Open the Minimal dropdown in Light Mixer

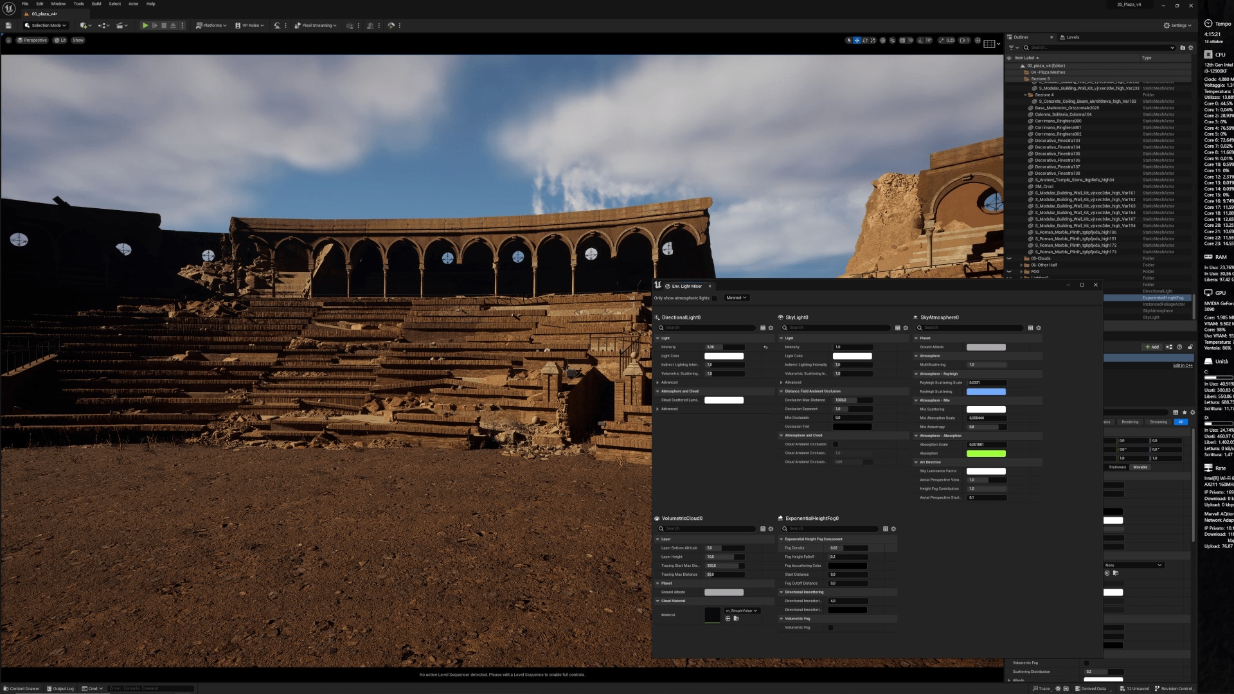click(x=736, y=298)
